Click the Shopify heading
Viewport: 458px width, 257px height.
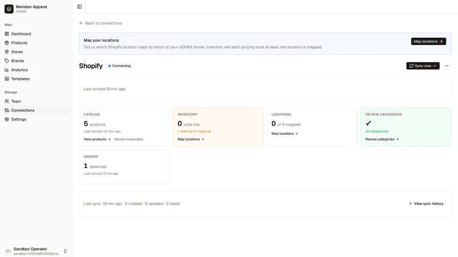point(91,66)
